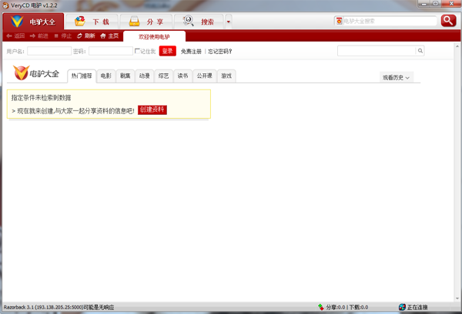The image size is (462, 314).
Task: Click the red 登录 login button
Action: click(167, 52)
